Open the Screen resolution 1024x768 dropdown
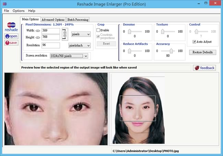Screen dimensions: 223x156 pyautogui.click(x=69, y=56)
